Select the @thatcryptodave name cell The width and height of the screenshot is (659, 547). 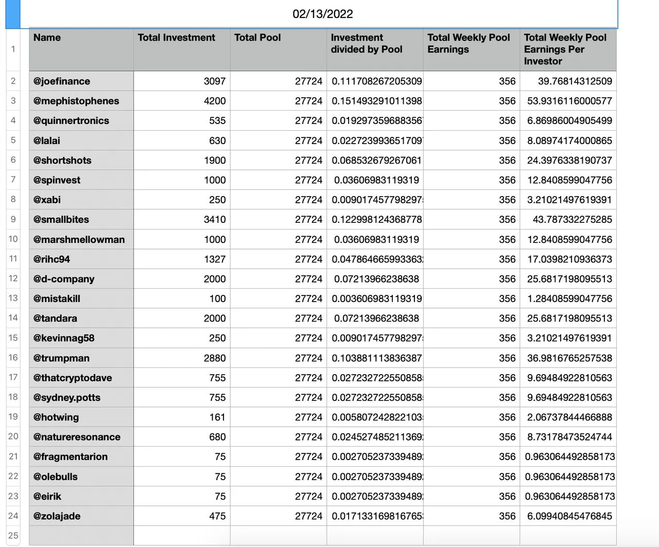click(81, 378)
